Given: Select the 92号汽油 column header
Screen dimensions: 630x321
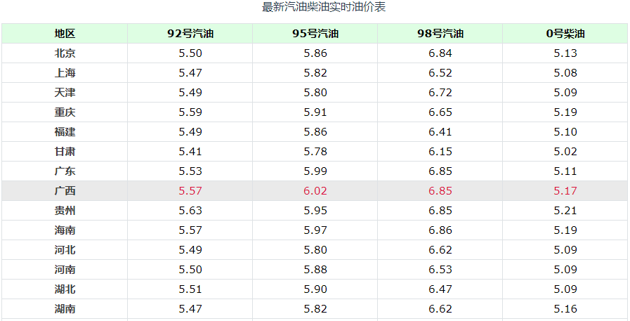Looking at the screenshot, I should (x=190, y=34).
